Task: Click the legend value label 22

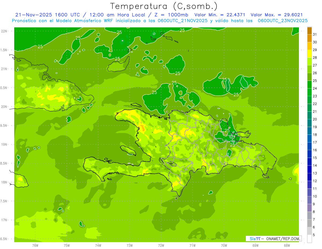Action: (x=315, y=104)
